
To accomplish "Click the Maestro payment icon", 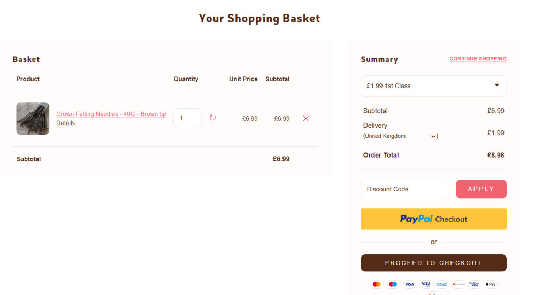I will pyautogui.click(x=393, y=284).
